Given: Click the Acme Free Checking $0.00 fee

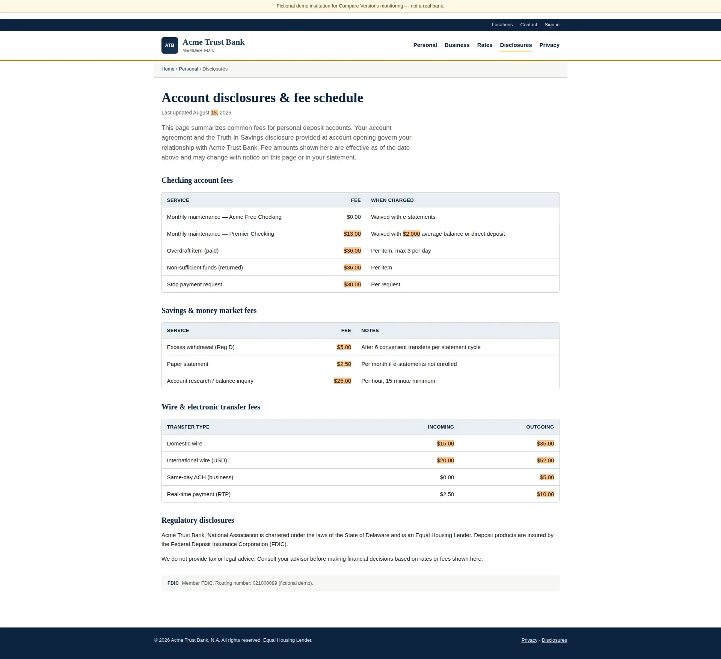Looking at the screenshot, I should click(x=354, y=217).
